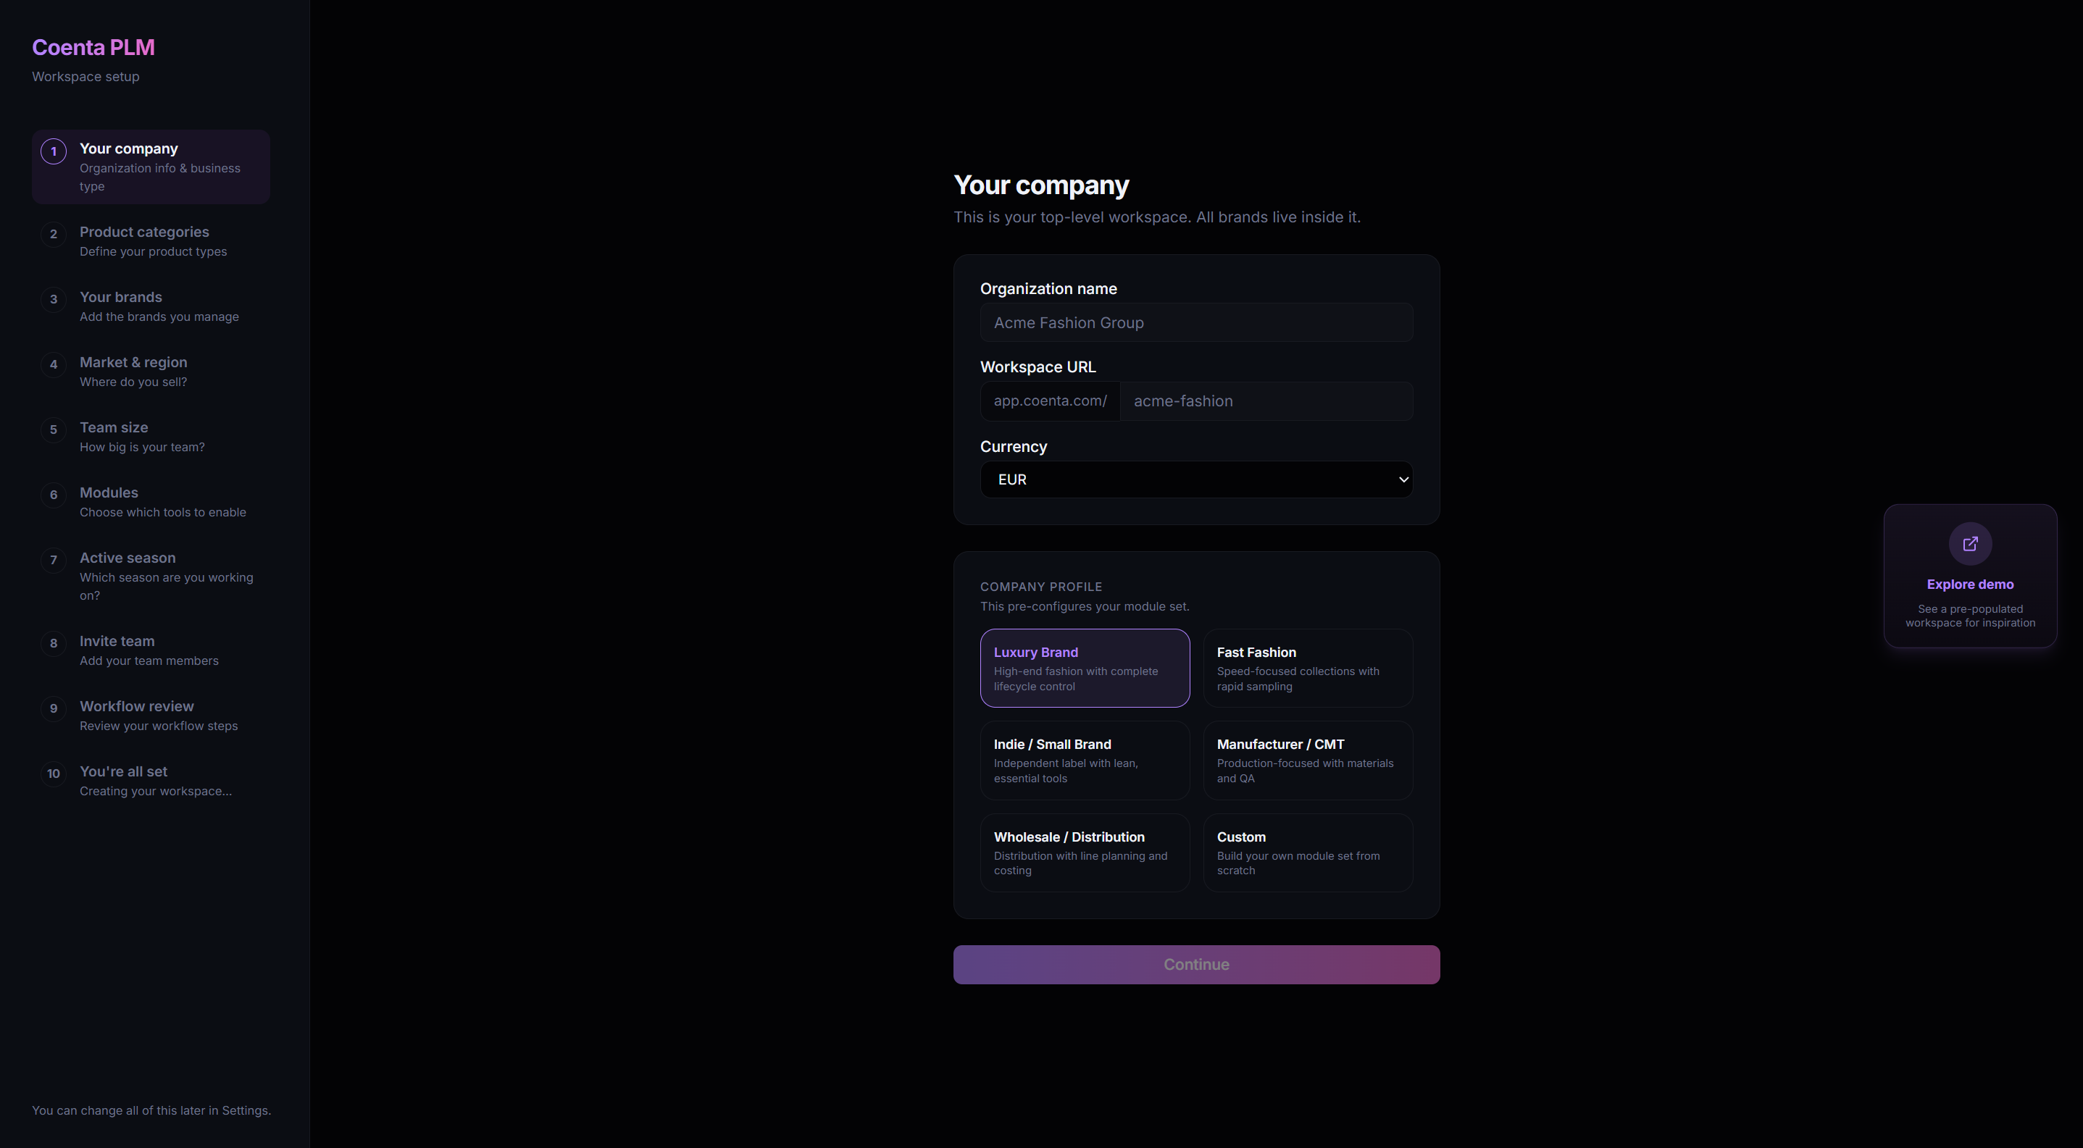Screen dimensions: 2083x1148
Task: Go to the Your brands step
Action: (121, 298)
